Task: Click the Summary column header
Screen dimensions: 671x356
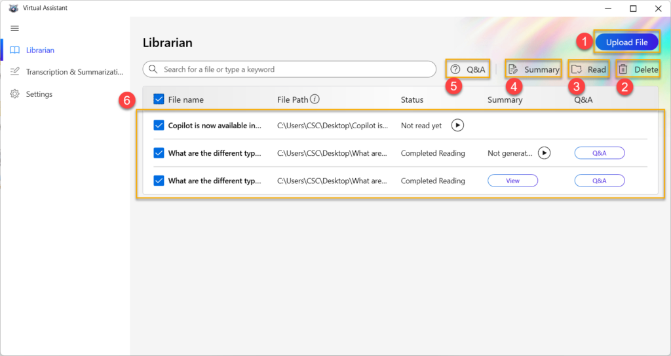Action: coord(505,99)
